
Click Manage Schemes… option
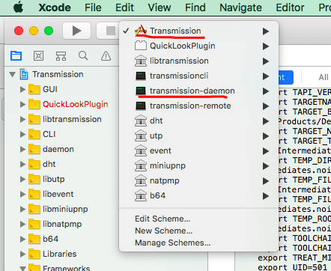coord(173,243)
